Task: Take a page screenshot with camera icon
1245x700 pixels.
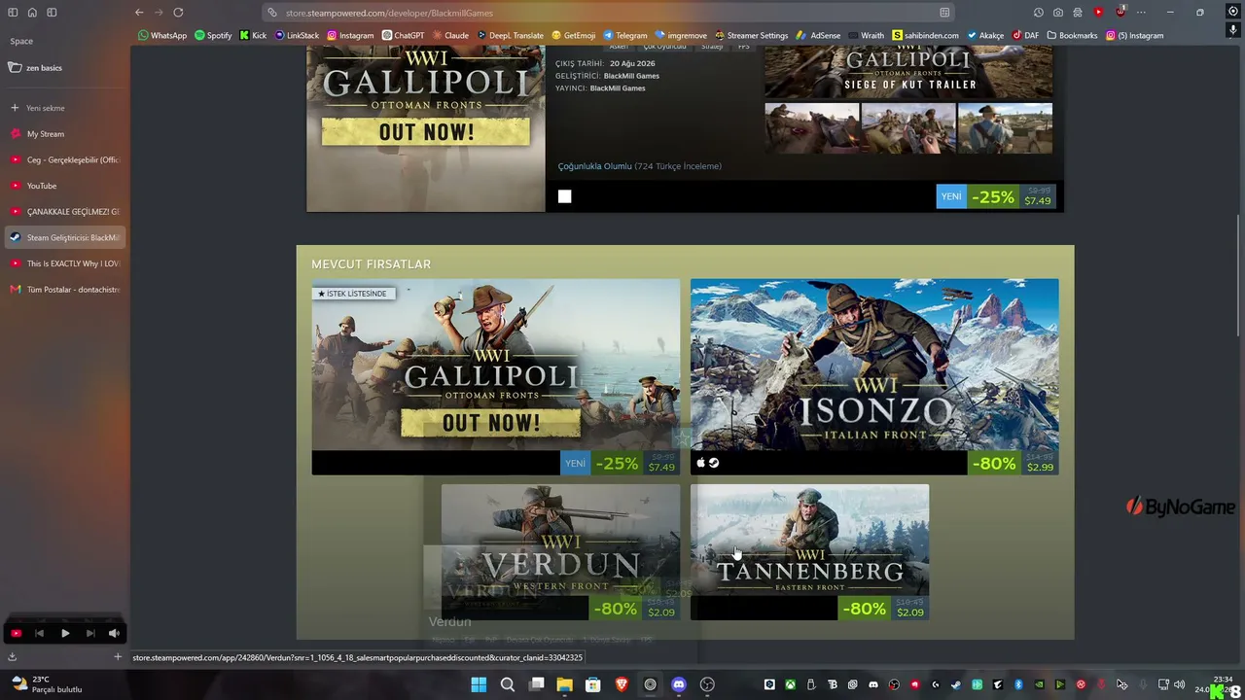Action: (1057, 13)
